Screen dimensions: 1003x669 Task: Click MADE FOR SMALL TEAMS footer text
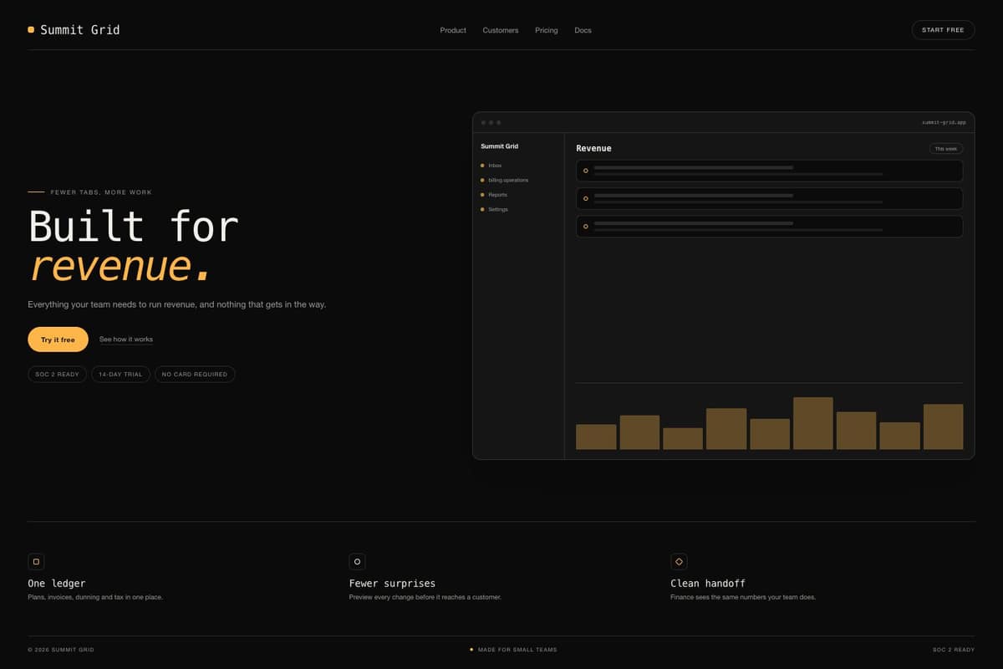click(x=517, y=650)
